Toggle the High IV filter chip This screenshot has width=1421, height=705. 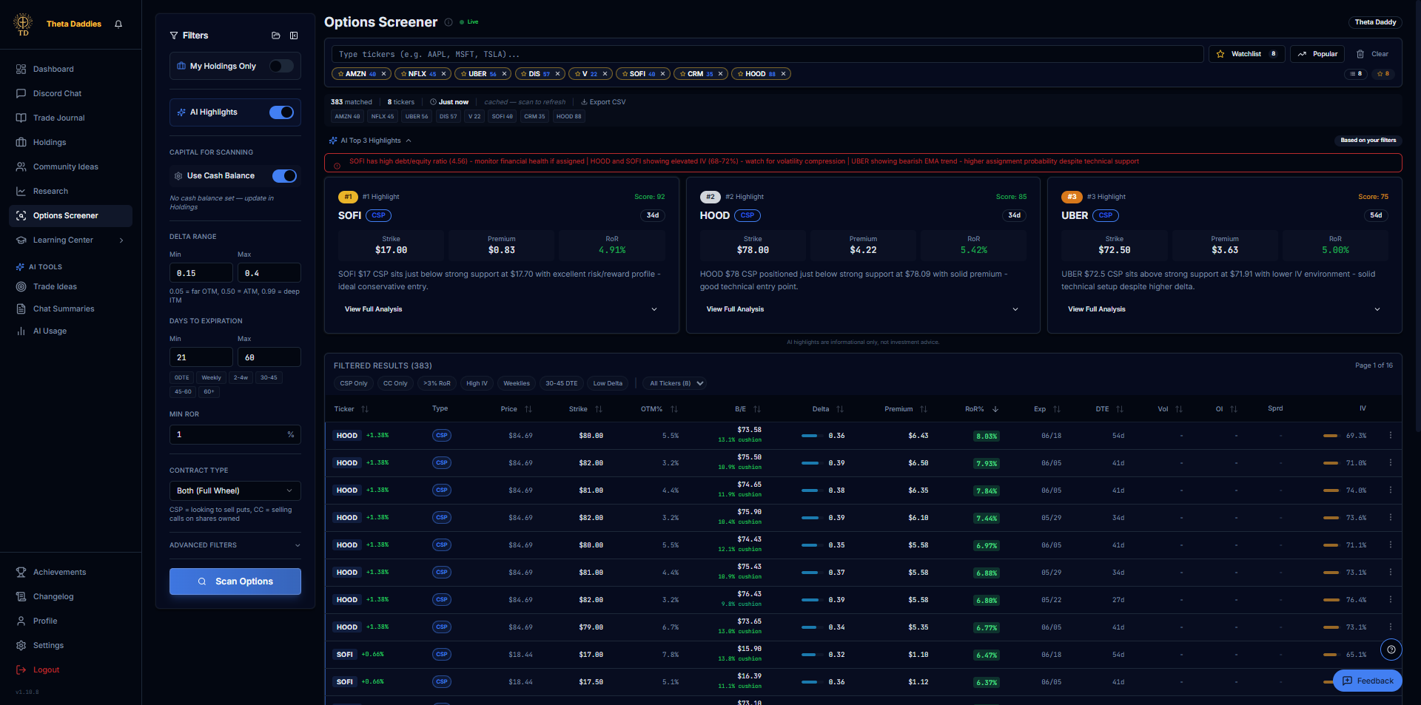click(x=477, y=383)
